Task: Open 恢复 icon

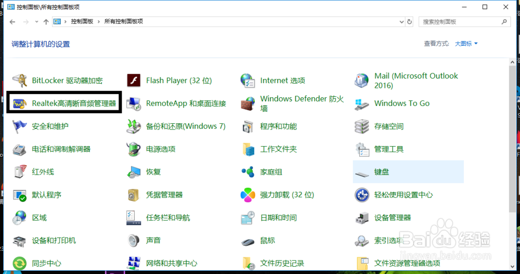Action: 134,172
